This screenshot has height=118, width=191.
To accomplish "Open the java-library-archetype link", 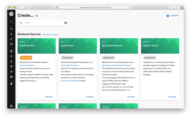I will 70,81.
